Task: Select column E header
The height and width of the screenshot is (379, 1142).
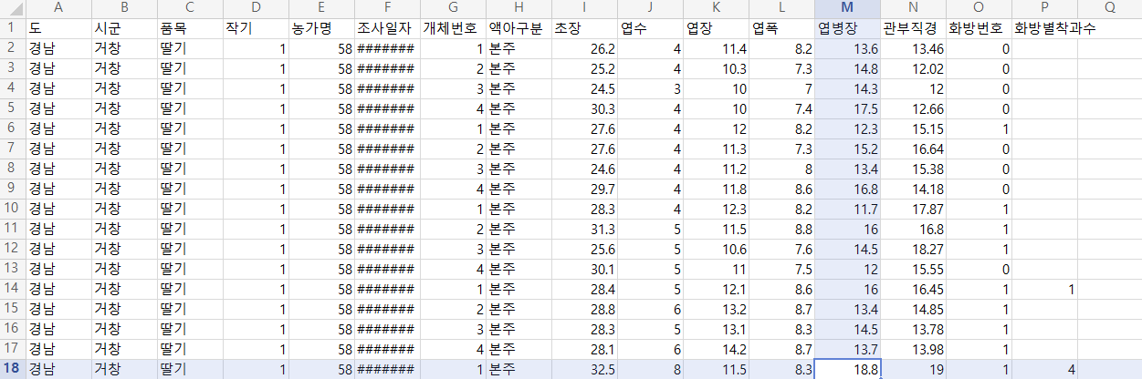Action: [321, 8]
